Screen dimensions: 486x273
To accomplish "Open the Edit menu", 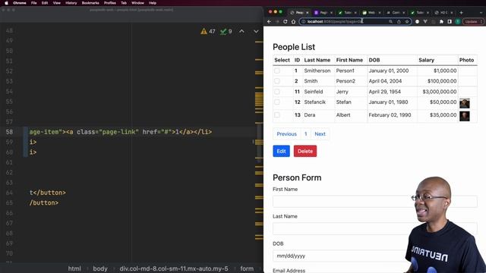I will point(45,3).
